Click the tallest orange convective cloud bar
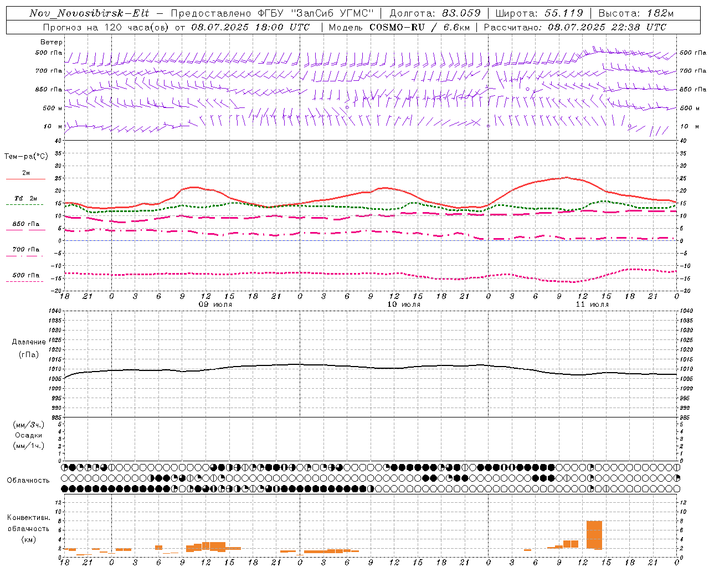This screenshot has height=567, width=709. click(x=594, y=534)
